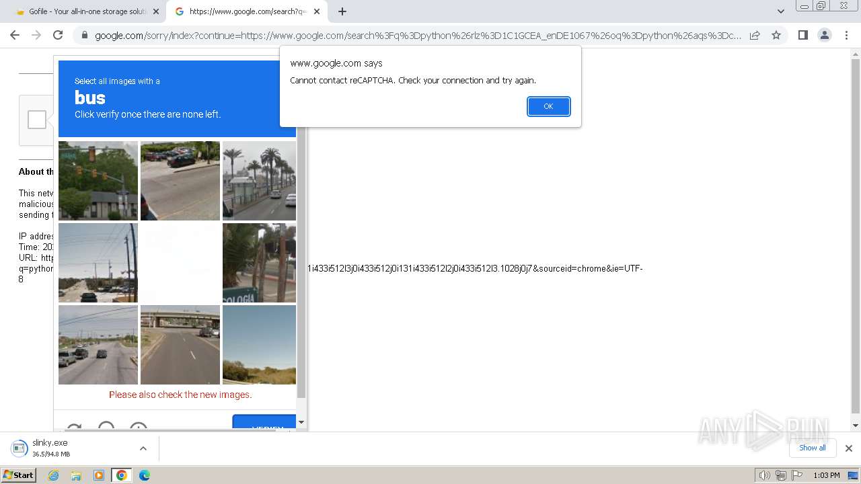861x484 pixels.
Task: Open network status tray icon
Action: (x=781, y=475)
